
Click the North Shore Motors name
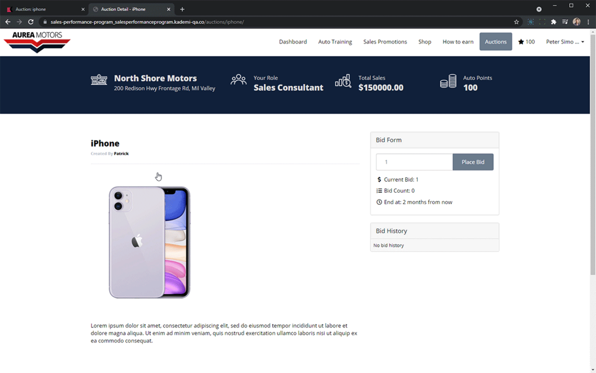(x=155, y=78)
